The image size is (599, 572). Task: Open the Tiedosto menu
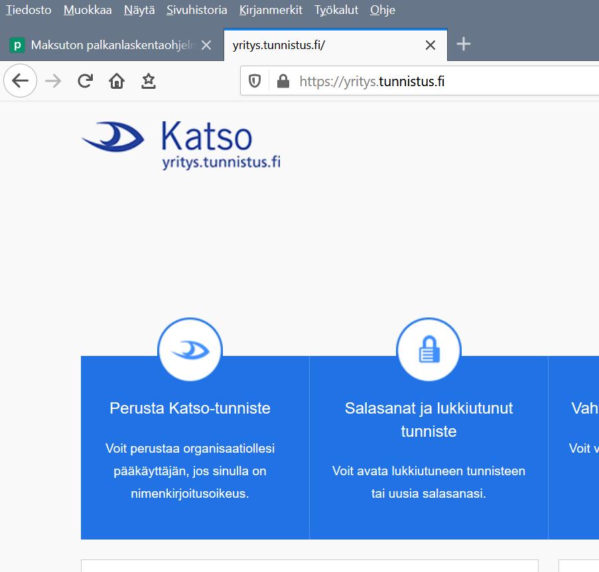(x=29, y=10)
